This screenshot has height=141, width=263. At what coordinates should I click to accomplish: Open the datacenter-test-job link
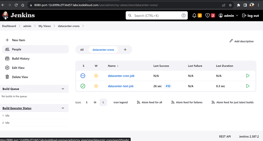click(120, 86)
